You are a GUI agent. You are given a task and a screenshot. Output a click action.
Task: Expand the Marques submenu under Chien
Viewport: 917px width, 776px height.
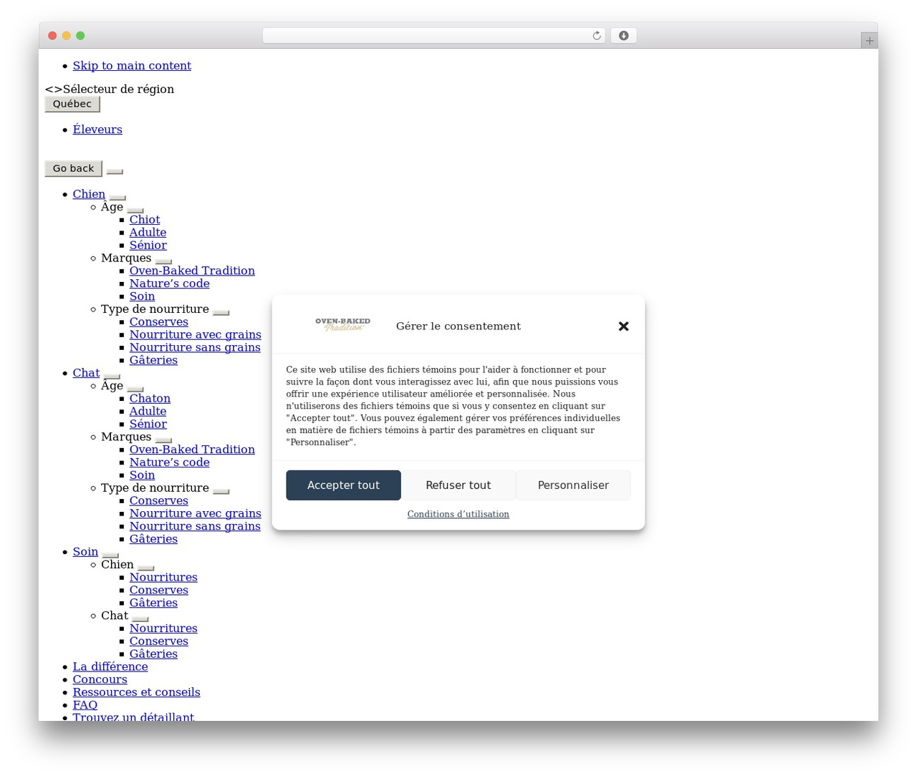pos(163,261)
